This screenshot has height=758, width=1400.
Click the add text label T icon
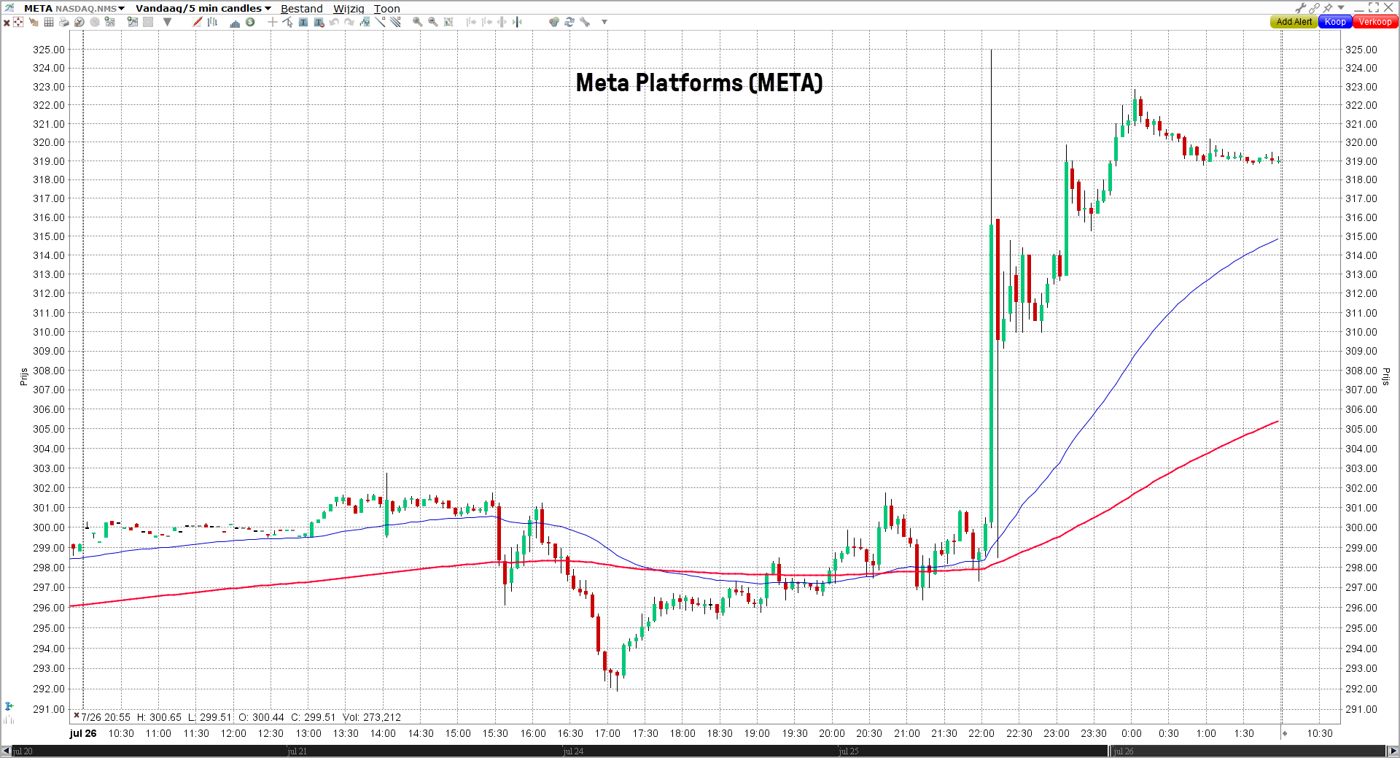pyautogui.click(x=303, y=22)
